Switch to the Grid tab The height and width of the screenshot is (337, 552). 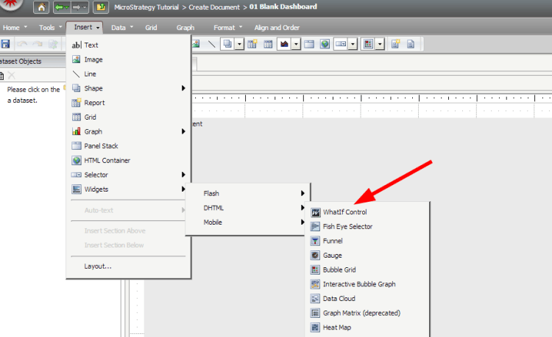(151, 27)
